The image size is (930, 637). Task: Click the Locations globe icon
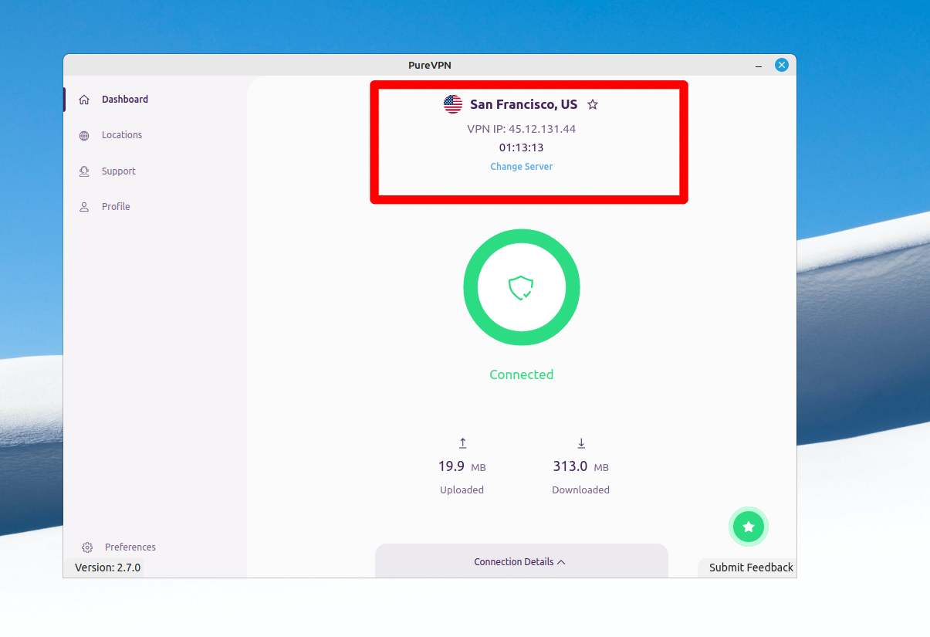click(84, 136)
